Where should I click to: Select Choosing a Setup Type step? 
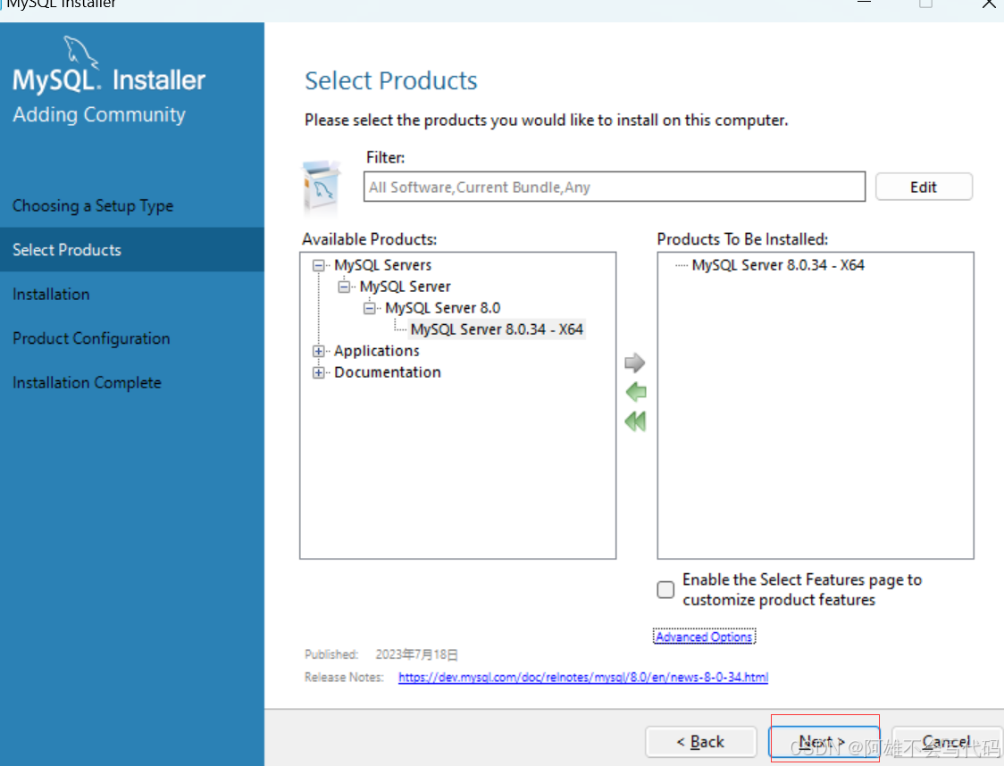92,205
